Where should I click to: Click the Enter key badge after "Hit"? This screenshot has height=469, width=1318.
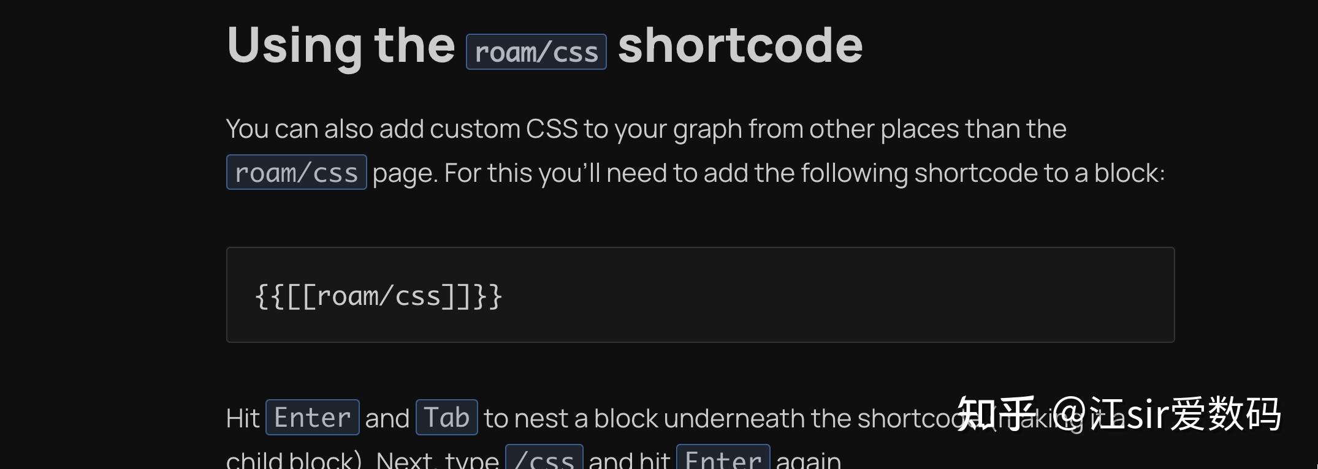pos(312,418)
